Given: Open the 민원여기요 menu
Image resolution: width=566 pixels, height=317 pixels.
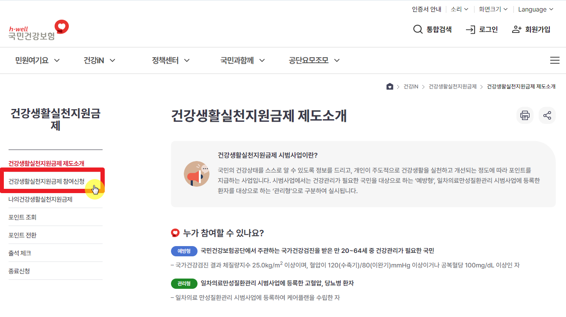Looking at the screenshot, I should point(32,60).
